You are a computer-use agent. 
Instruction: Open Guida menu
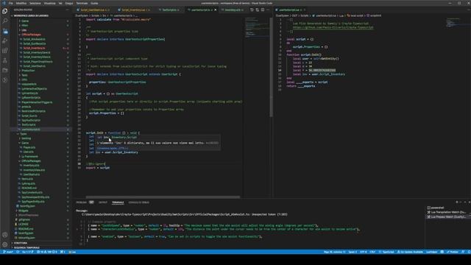[x=94, y=3]
